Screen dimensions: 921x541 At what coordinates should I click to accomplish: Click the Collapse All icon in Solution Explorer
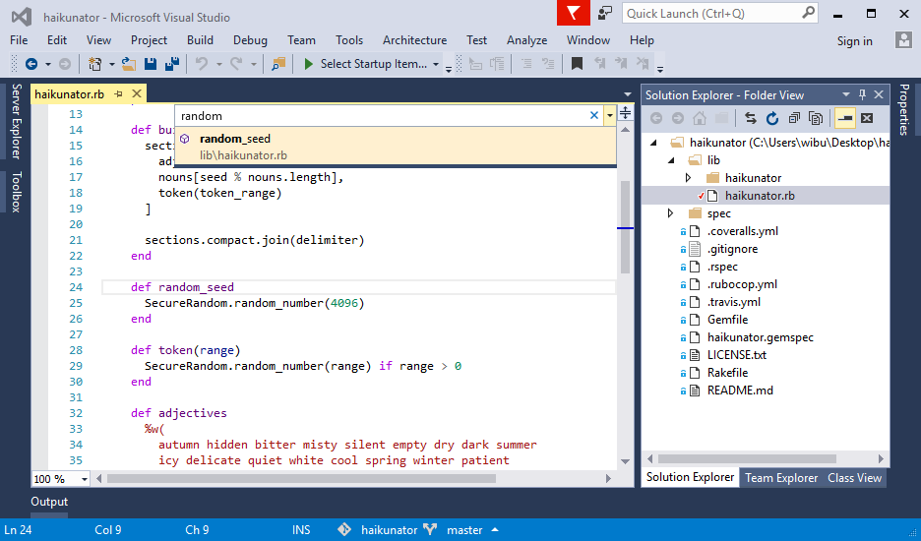click(794, 118)
